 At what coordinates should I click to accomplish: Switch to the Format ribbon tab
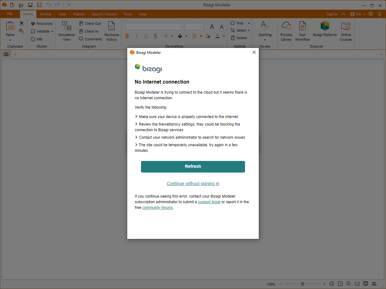pyautogui.click(x=46, y=14)
